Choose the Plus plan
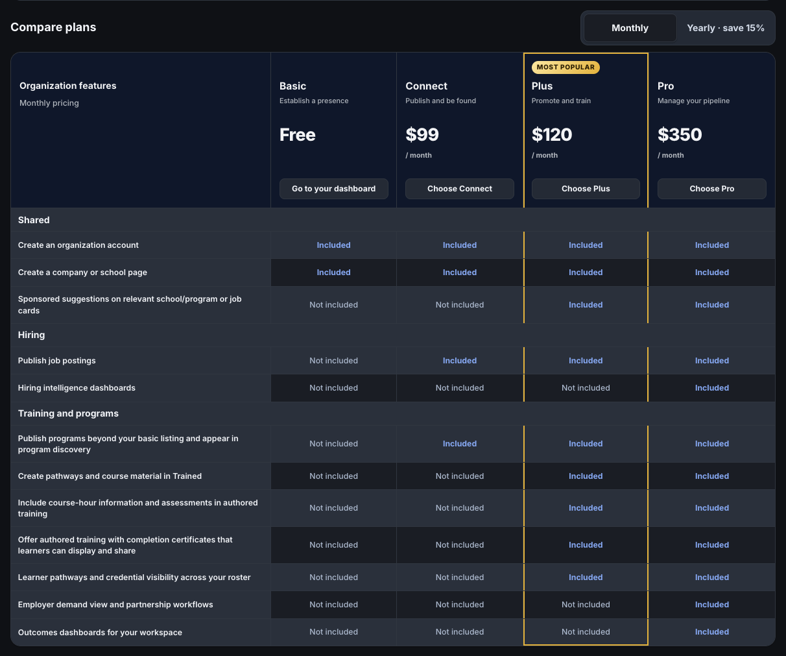Viewport: 786px width, 656px height. click(586, 189)
